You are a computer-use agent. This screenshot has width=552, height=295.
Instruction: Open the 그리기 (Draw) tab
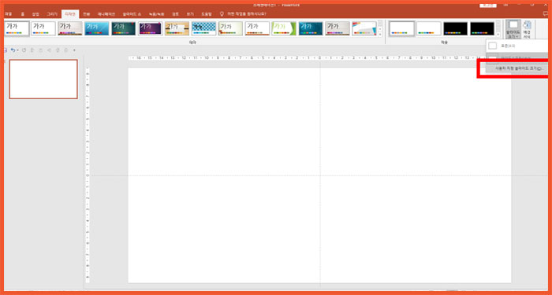click(52, 14)
